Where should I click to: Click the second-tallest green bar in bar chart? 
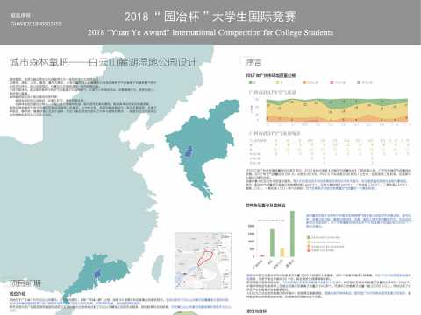[272, 243]
